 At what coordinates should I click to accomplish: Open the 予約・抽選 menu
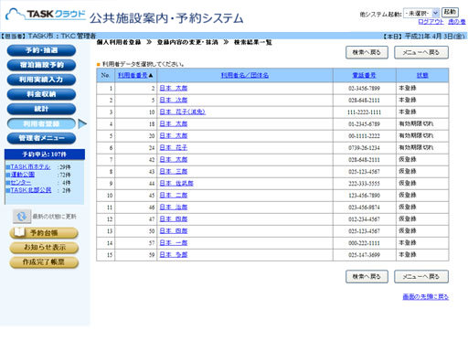pyautogui.click(x=41, y=50)
